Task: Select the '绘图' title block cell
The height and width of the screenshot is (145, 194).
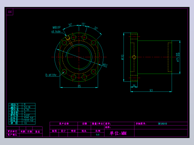Action: tap(54, 131)
